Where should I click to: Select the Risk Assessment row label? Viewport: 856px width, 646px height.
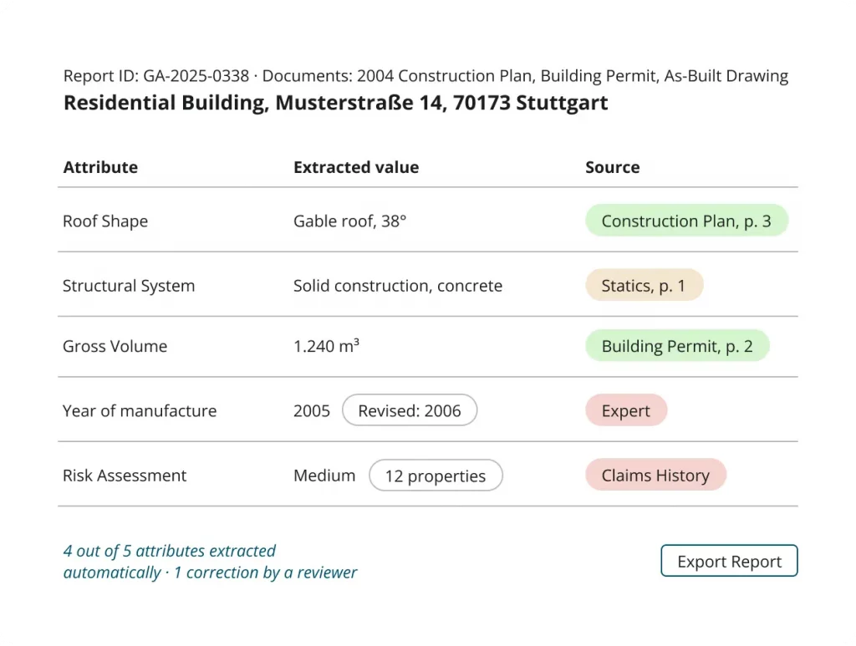point(125,476)
